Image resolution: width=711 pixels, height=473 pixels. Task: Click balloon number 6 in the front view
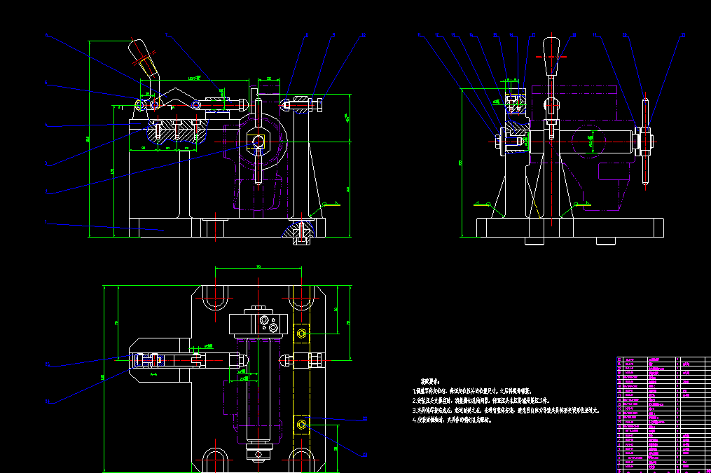tap(46, 35)
